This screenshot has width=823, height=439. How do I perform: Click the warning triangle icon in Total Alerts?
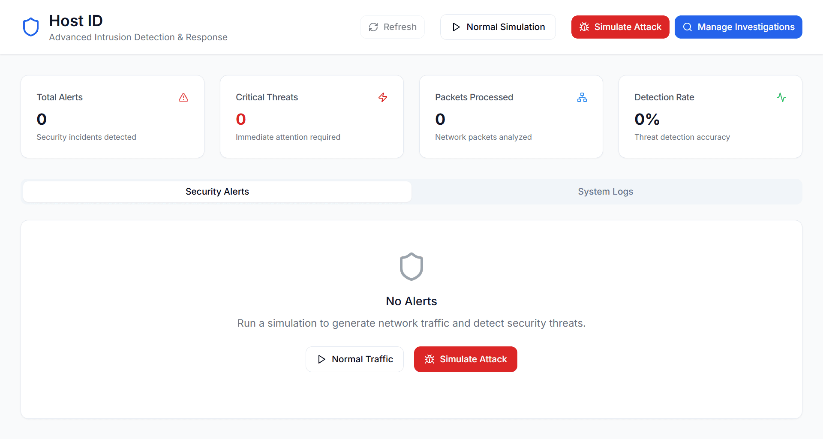(x=183, y=98)
